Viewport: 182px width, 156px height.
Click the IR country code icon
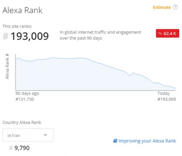click(x=9, y=136)
